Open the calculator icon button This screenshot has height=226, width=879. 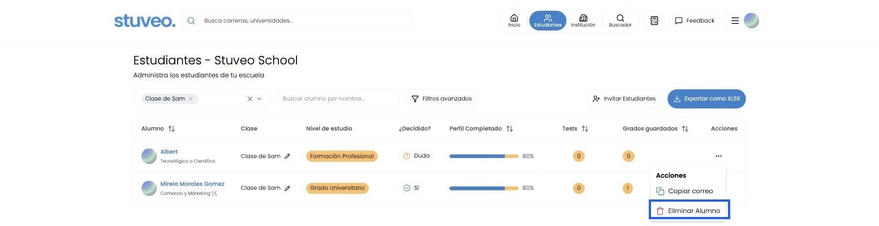click(x=654, y=20)
